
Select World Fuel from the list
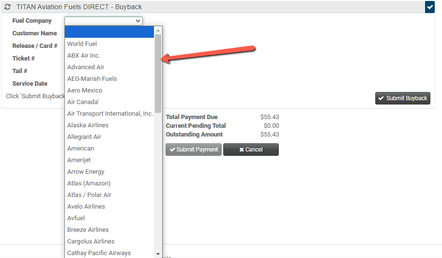click(x=82, y=44)
